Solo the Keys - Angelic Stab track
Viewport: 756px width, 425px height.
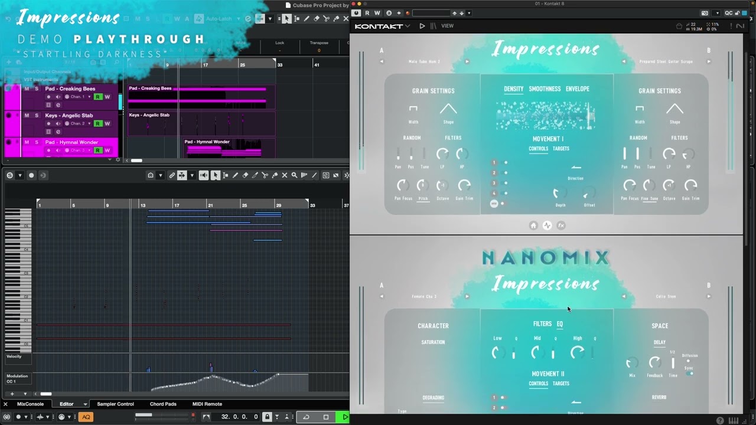(37, 116)
